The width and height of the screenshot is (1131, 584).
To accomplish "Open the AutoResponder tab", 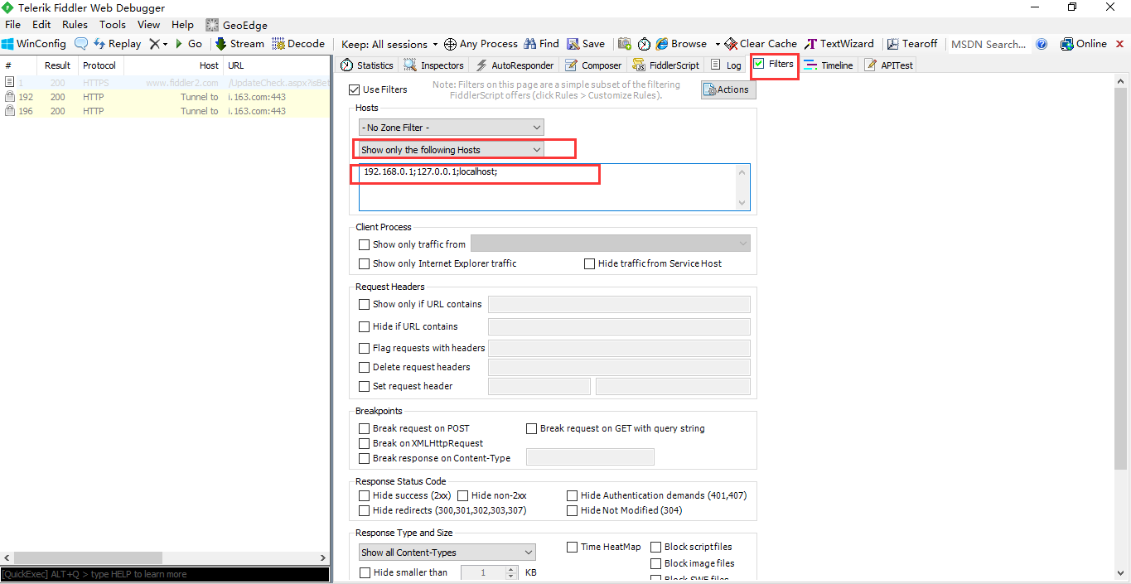I will pos(515,65).
